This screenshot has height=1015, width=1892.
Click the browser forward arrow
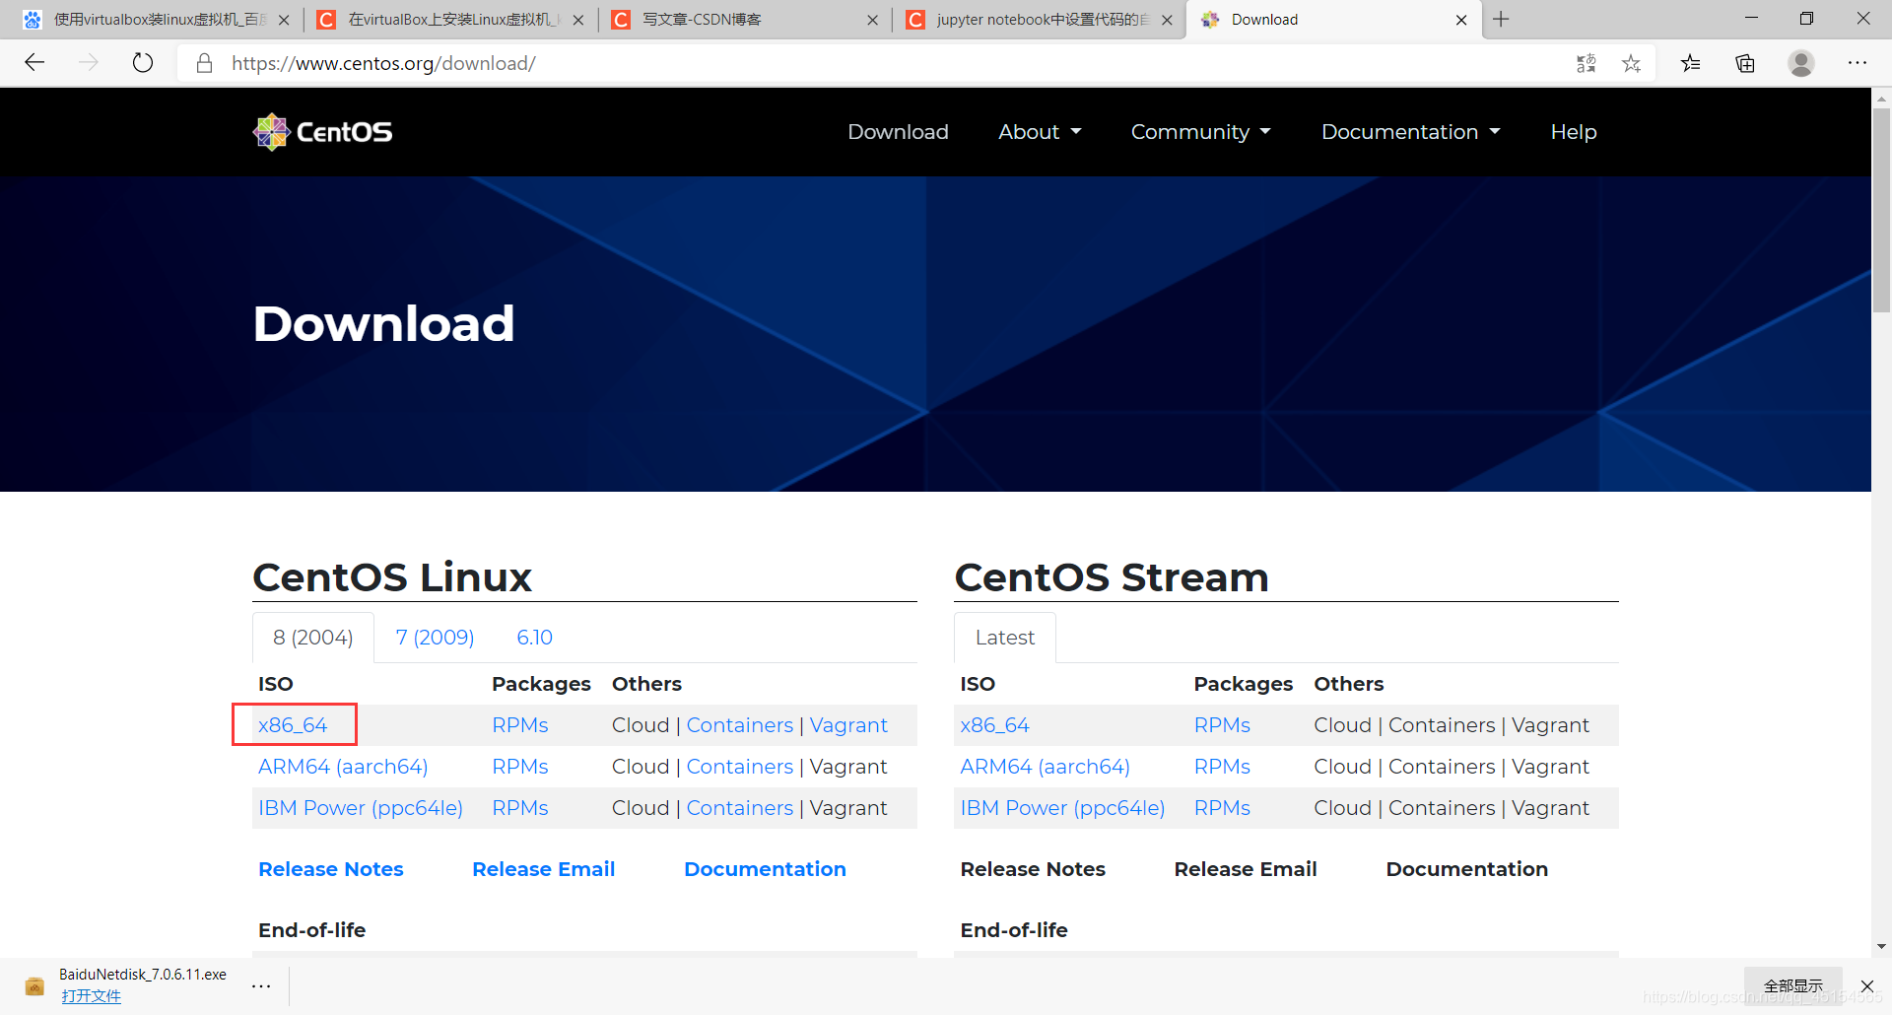point(89,63)
